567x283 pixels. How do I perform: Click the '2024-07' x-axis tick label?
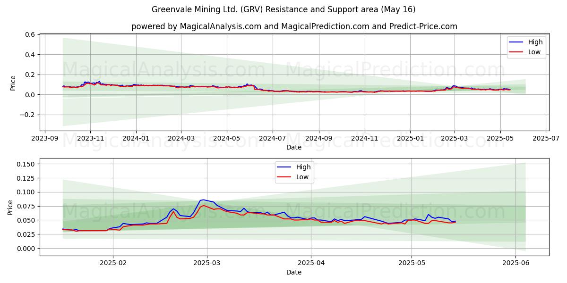(272, 138)
